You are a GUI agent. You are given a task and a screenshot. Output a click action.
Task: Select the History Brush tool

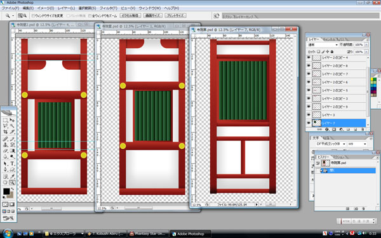[12, 145]
